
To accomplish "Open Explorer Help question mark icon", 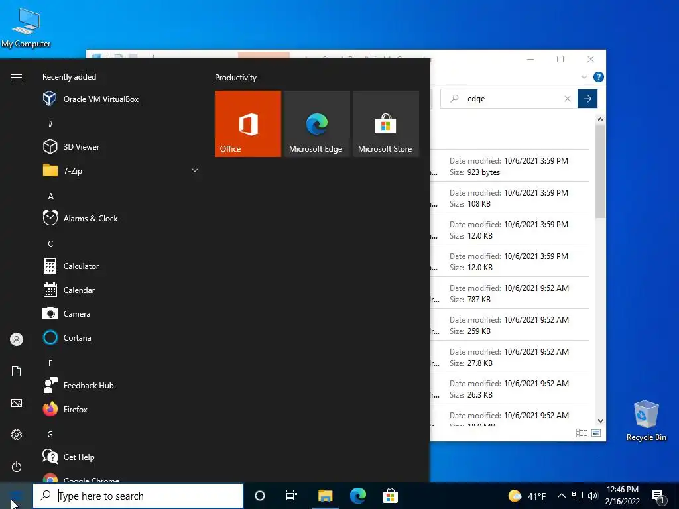I will tap(599, 77).
